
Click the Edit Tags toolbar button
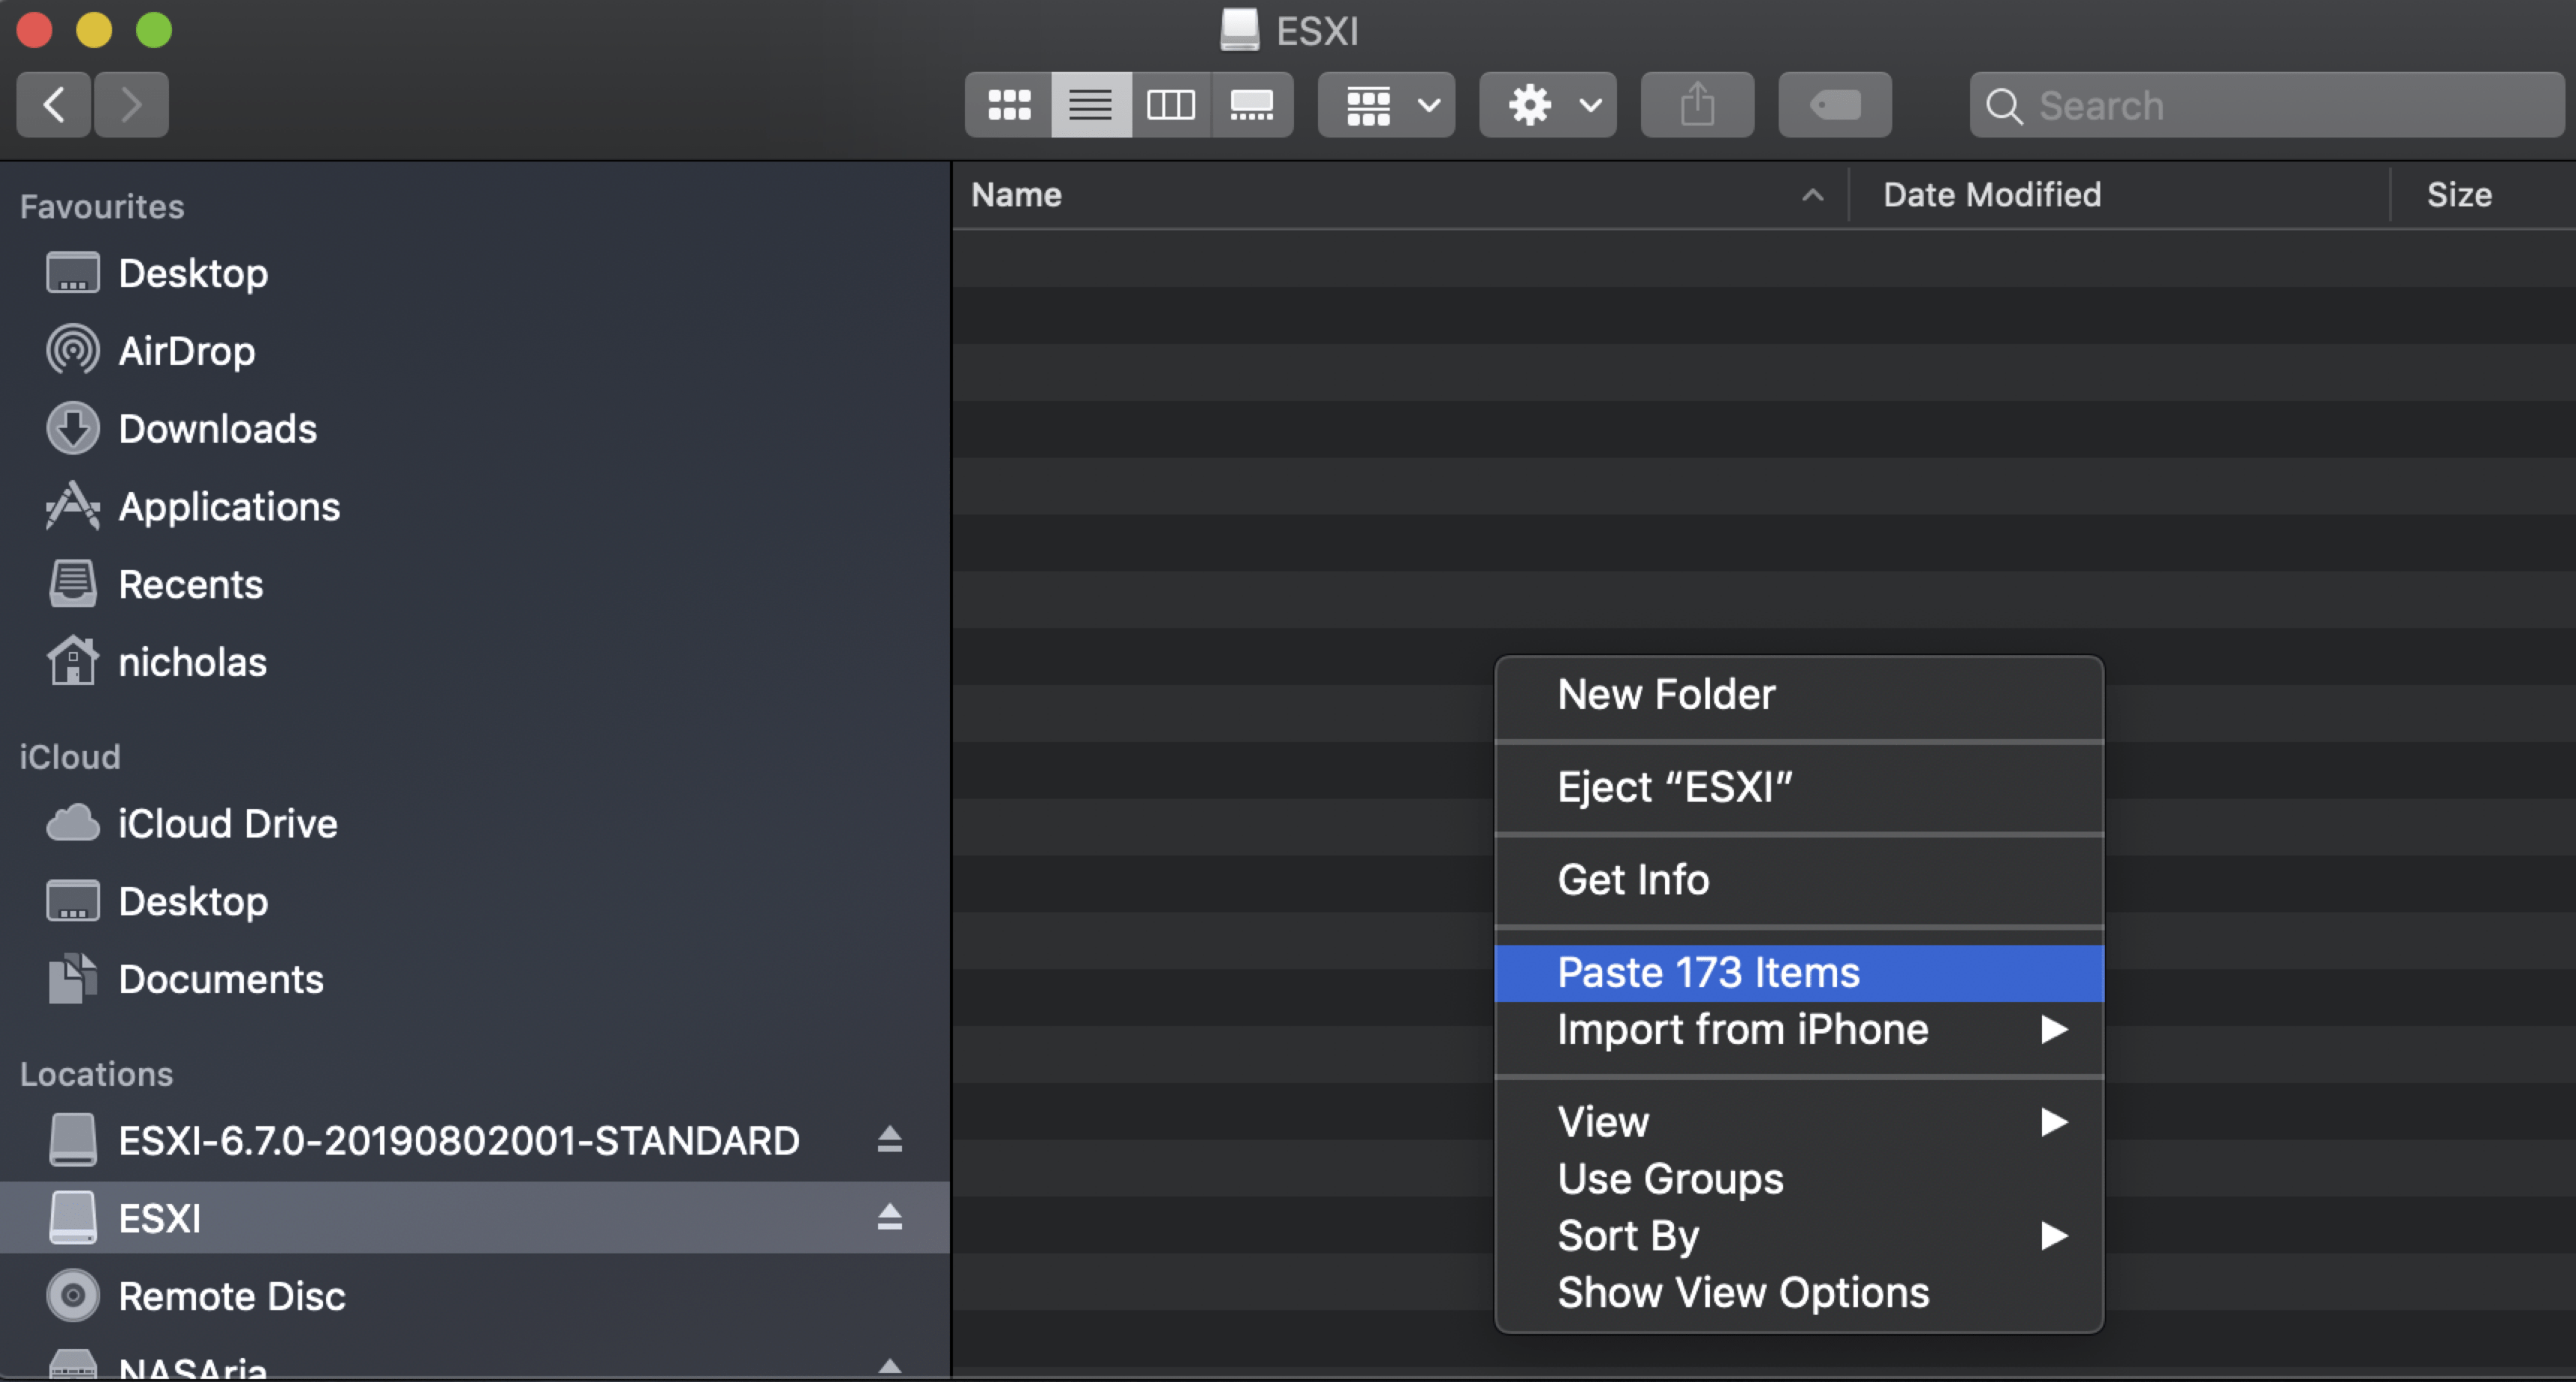pos(1834,105)
